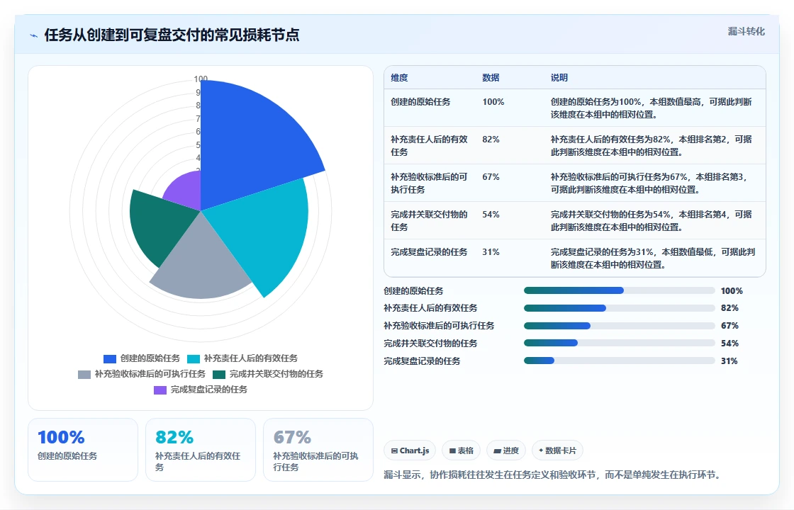Click the 完成并关联交付物的任务 legend label
This screenshot has height=510, width=794.
tap(276, 374)
